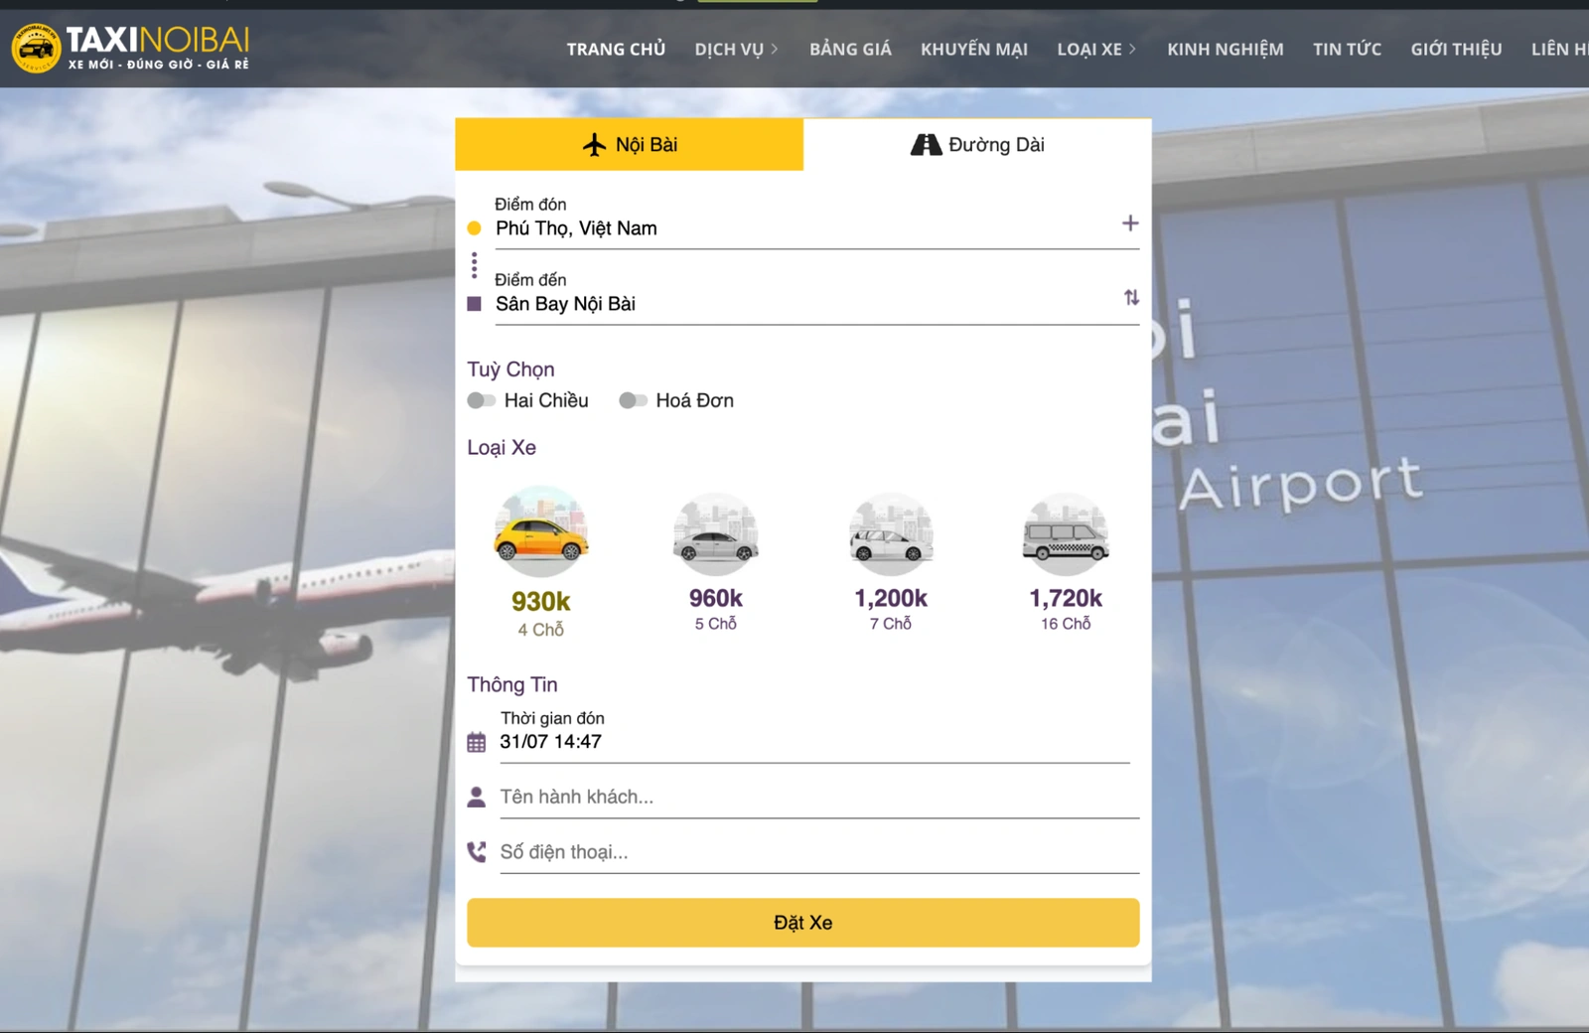Select the 5 Chỗ sedan car icon

715,534
